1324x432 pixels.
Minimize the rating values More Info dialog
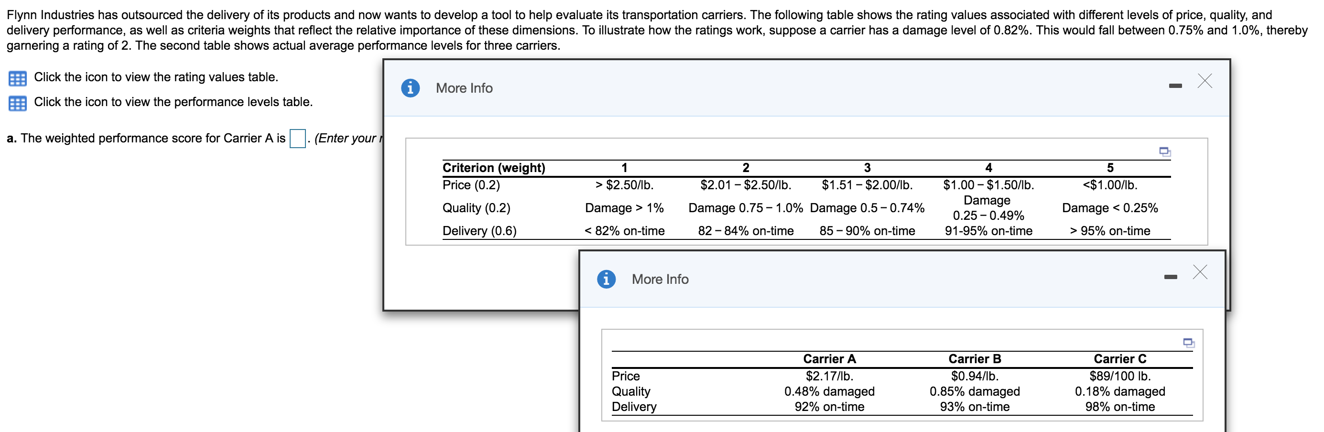[1175, 86]
